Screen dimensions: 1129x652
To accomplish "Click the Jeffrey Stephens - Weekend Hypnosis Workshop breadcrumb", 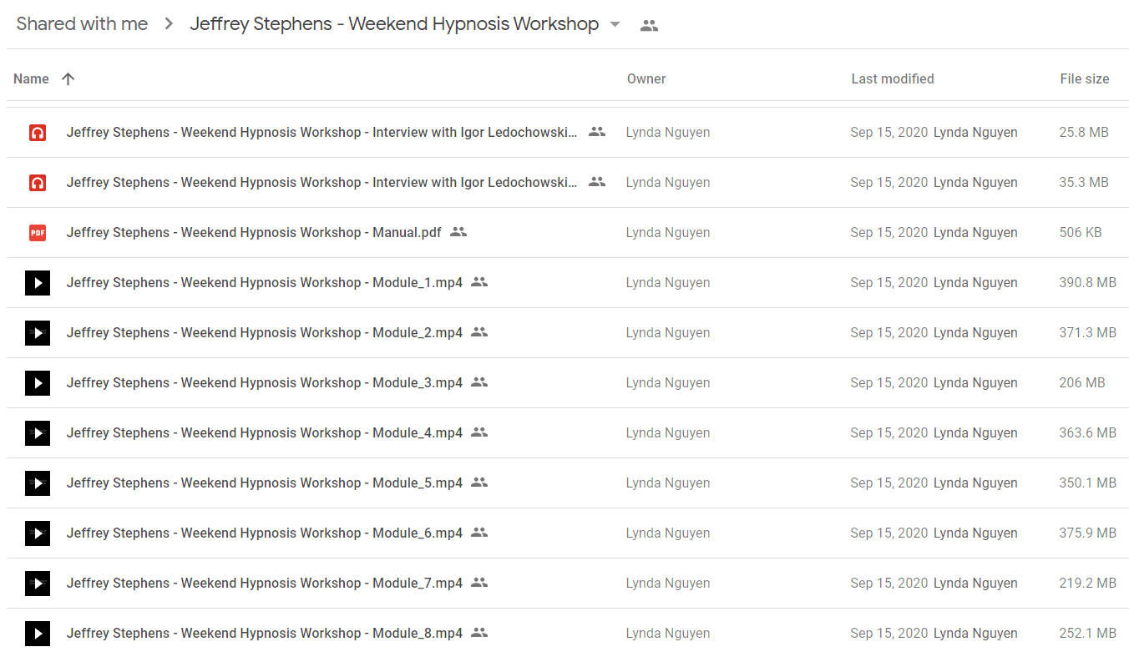I will (x=394, y=24).
